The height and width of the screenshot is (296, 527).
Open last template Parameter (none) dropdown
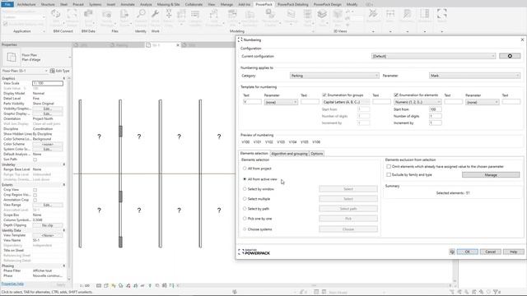coord(483,102)
